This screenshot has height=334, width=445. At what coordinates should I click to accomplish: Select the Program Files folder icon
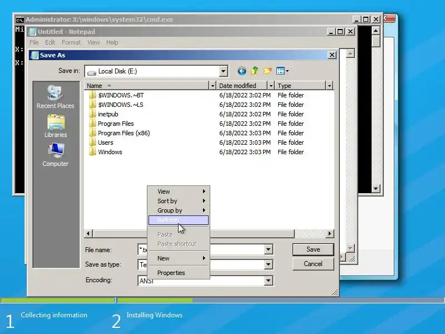[x=92, y=124]
